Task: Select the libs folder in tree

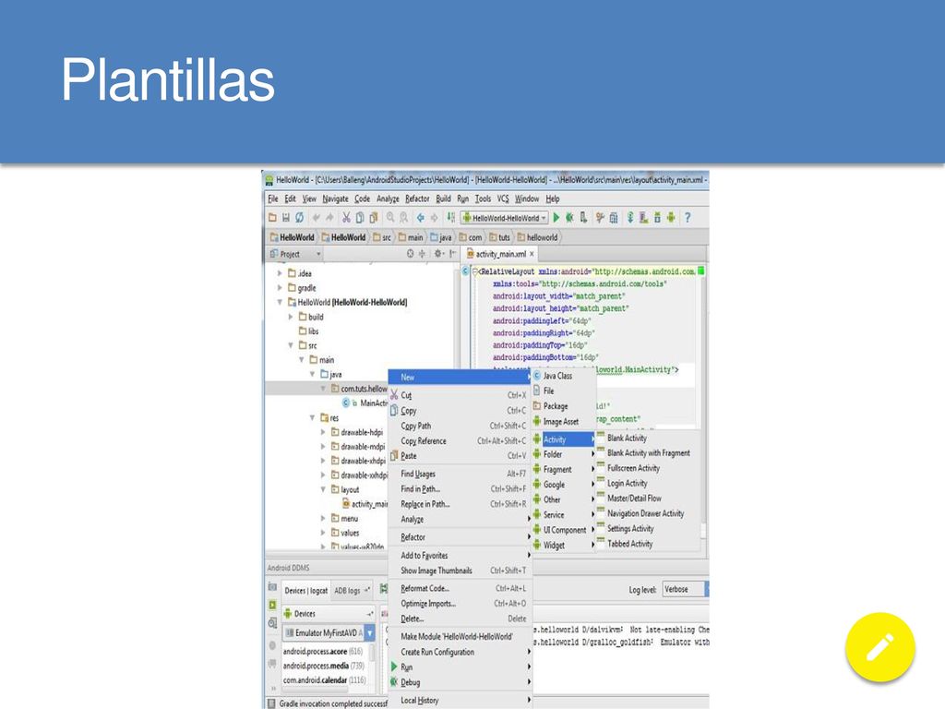Action: click(308, 331)
